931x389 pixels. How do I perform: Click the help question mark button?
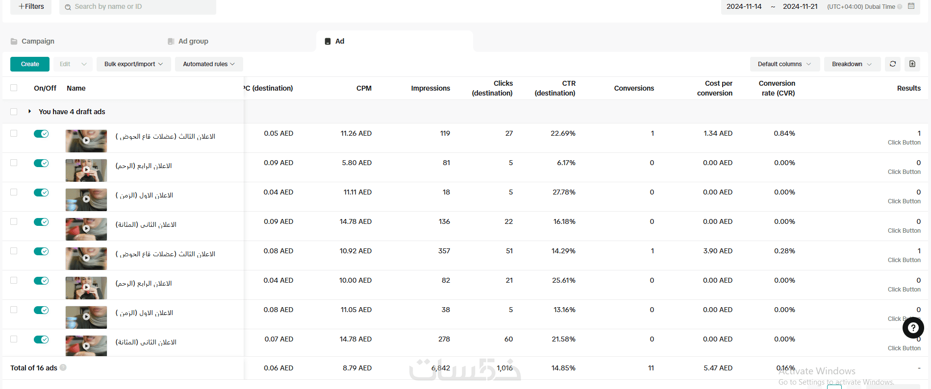click(x=913, y=328)
